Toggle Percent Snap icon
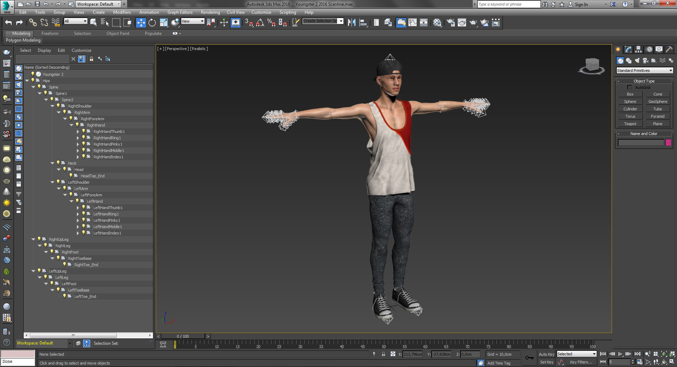 tap(271, 23)
